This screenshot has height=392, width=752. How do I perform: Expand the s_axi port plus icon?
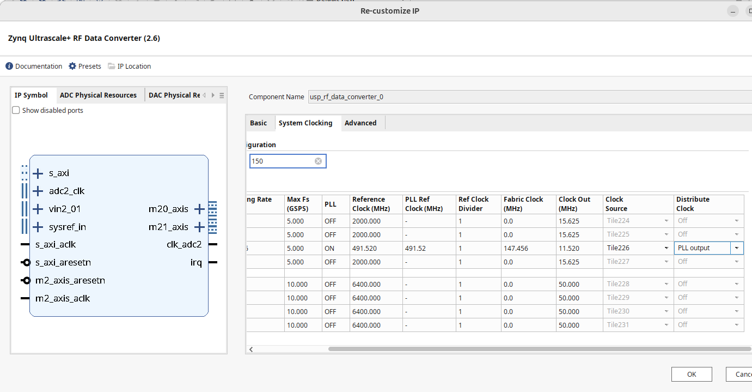(x=38, y=173)
